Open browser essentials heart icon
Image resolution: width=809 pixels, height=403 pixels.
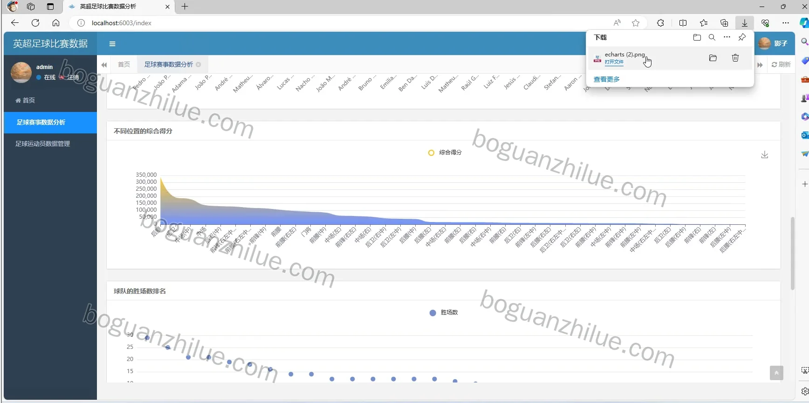765,23
